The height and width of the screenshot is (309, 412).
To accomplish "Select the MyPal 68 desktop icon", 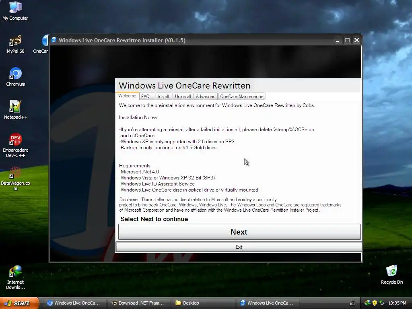I will (15, 44).
